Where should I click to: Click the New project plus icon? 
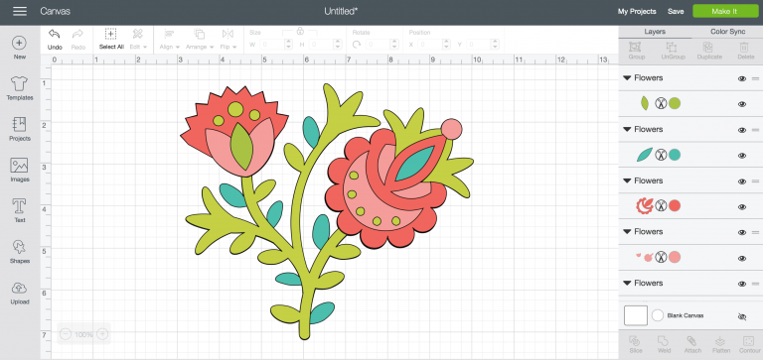click(20, 44)
